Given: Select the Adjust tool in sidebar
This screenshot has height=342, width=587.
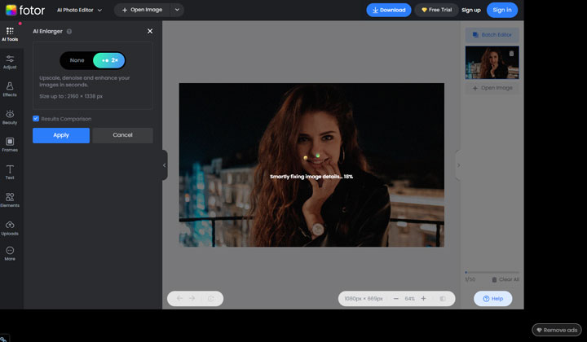Looking at the screenshot, I should 10,61.
